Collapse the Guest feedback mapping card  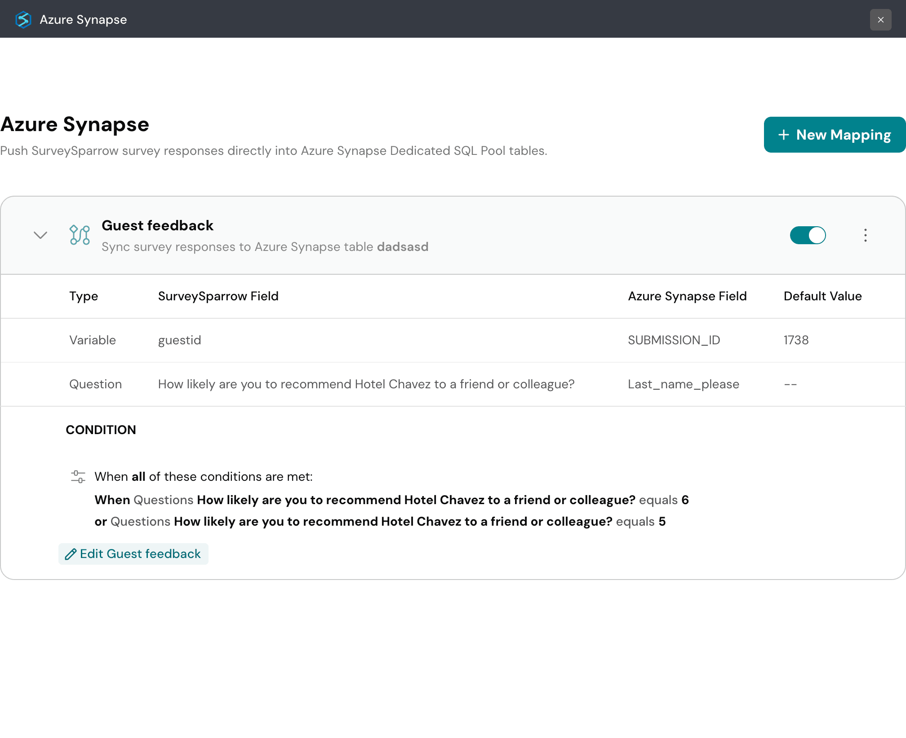pos(40,235)
